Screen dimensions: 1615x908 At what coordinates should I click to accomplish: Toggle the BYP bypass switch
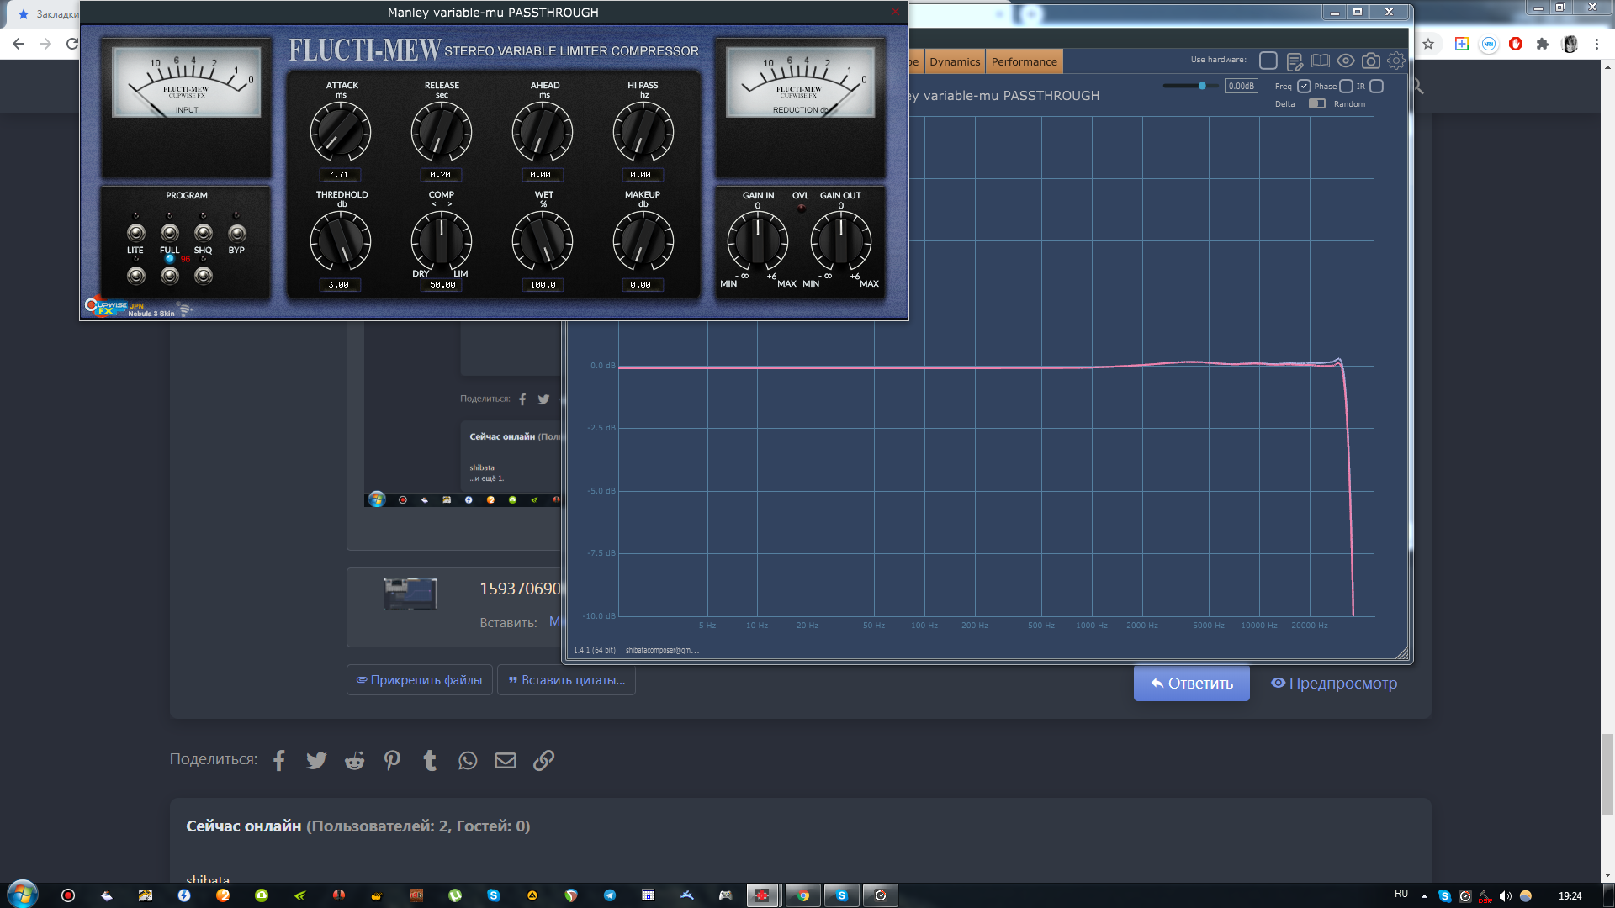(x=236, y=233)
